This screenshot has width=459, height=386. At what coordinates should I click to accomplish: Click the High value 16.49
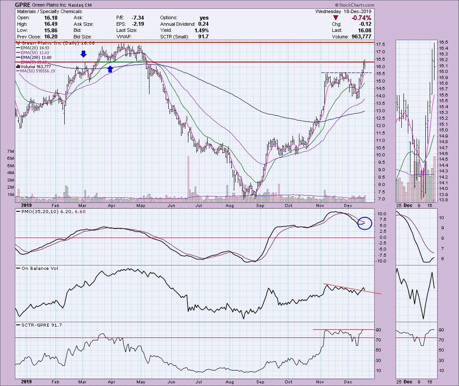[51, 24]
